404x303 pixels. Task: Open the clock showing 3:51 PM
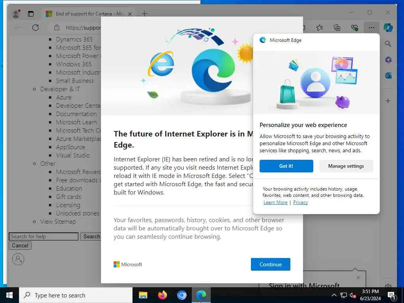[x=370, y=295]
